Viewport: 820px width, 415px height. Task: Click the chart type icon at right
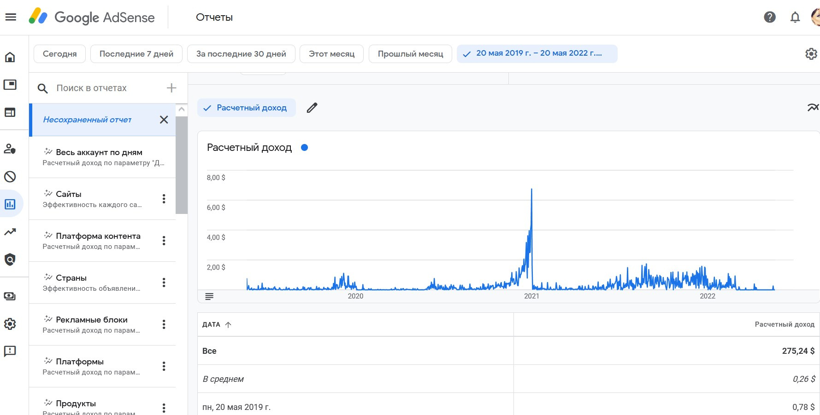[x=813, y=108]
